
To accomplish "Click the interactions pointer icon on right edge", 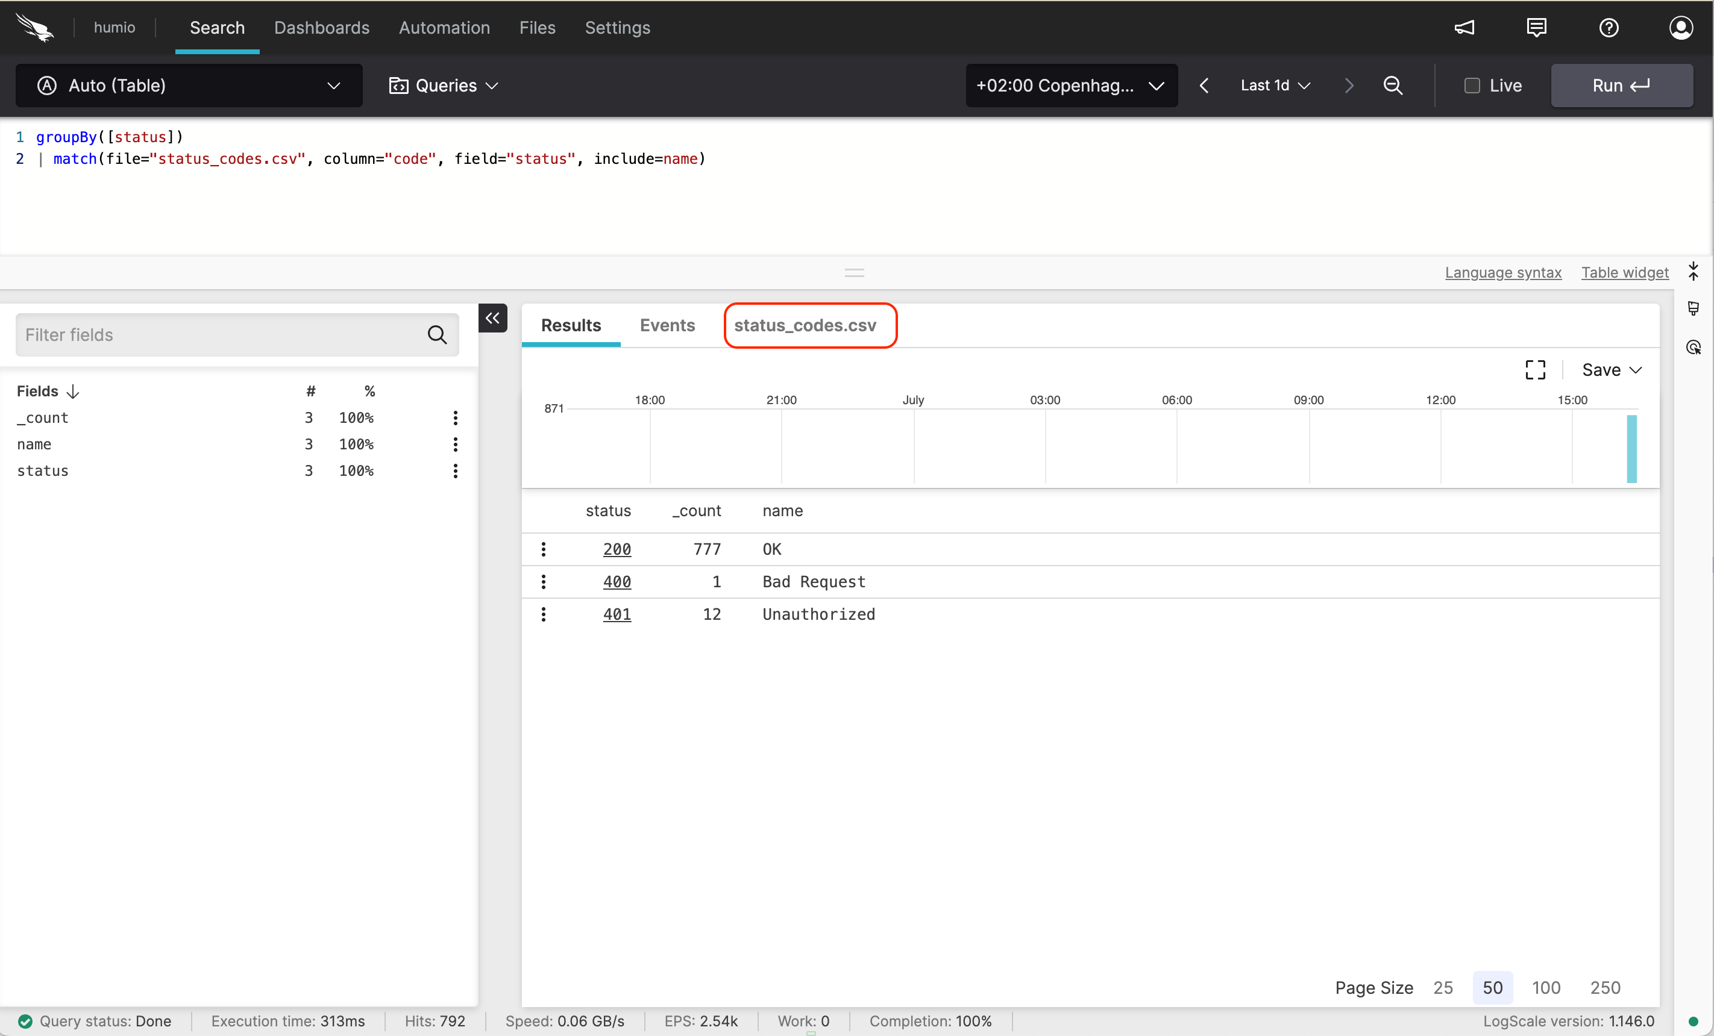I will 1694,347.
